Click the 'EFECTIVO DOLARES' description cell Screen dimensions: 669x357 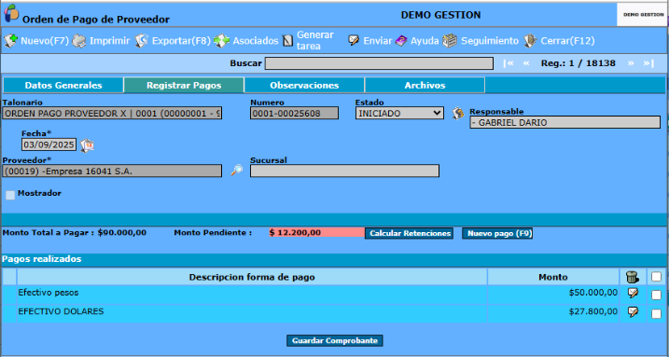point(252,313)
